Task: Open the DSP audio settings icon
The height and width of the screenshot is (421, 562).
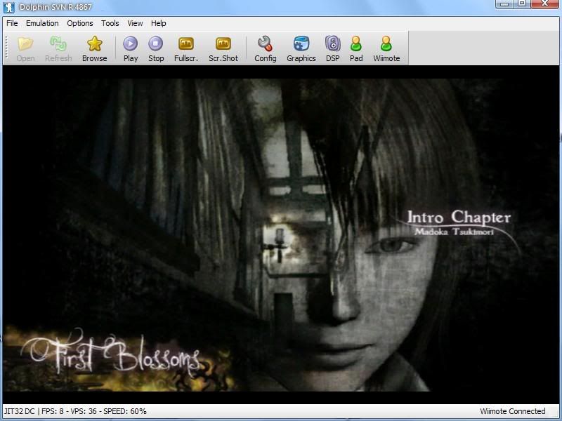Action: click(x=332, y=44)
